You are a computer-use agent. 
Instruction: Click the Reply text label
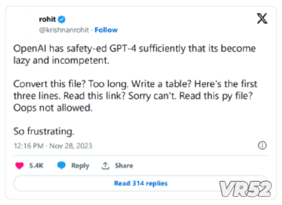(80, 166)
